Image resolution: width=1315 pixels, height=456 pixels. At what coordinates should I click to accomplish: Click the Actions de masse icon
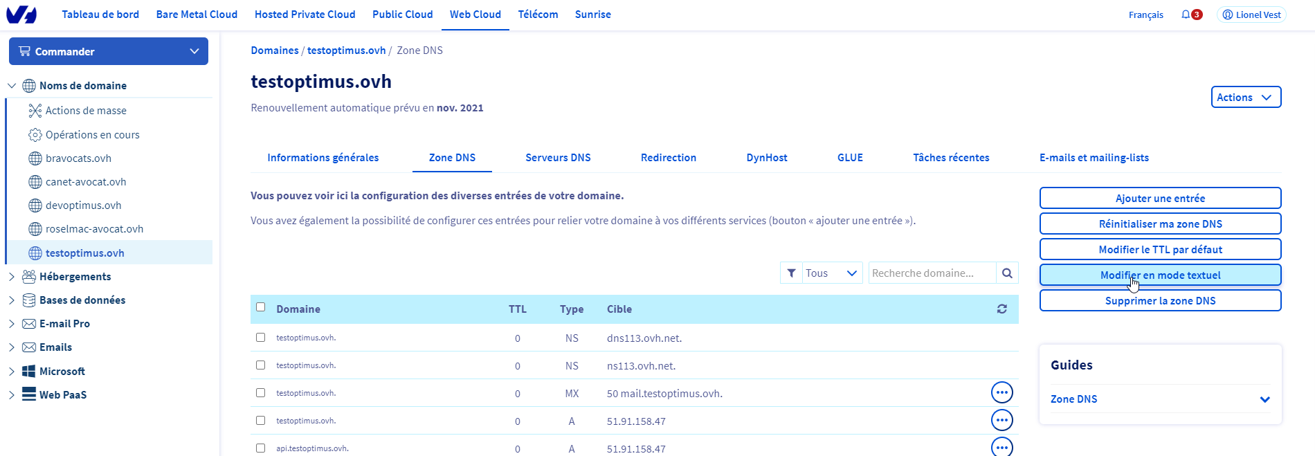click(x=35, y=111)
